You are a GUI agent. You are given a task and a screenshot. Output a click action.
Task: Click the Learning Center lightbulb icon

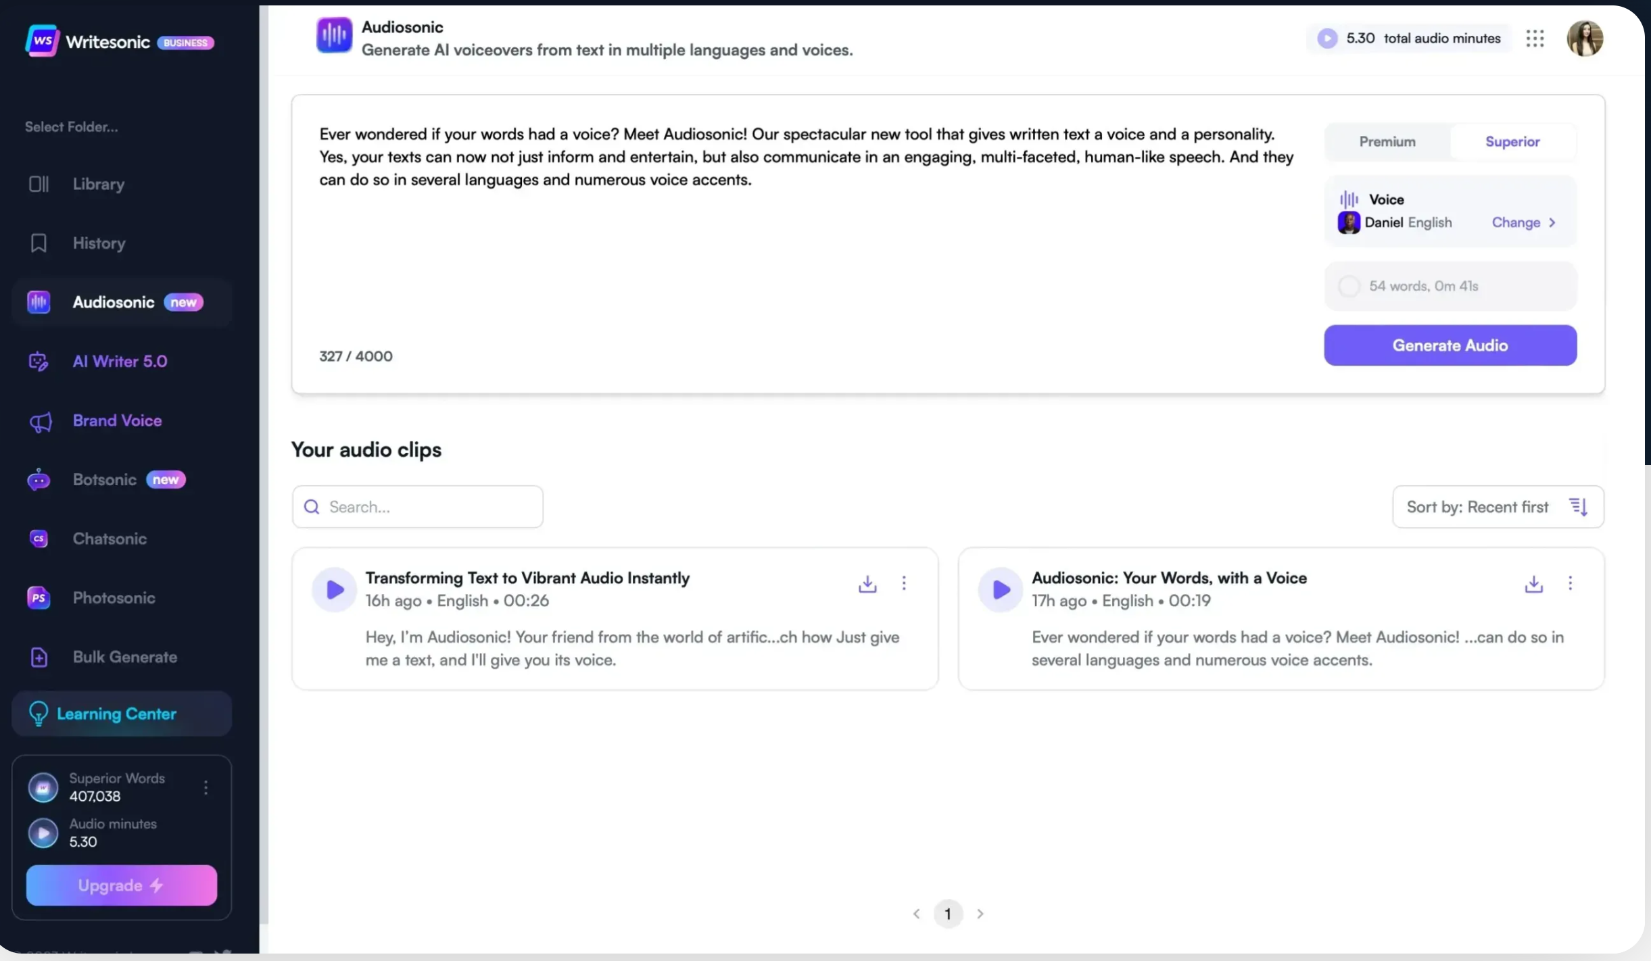click(39, 714)
